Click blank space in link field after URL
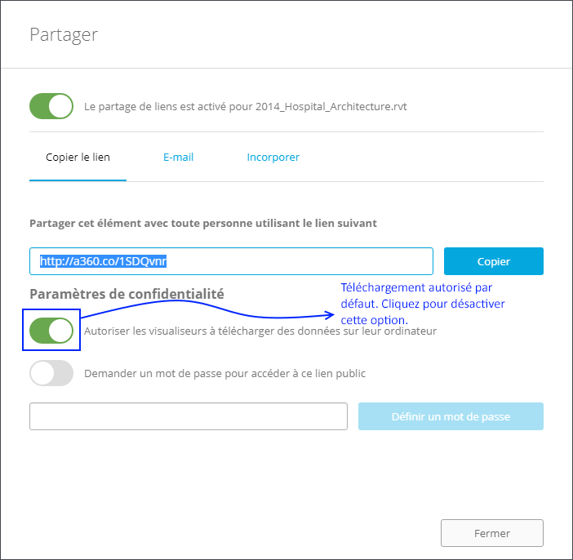This screenshot has height=560, width=573. [x=310, y=261]
